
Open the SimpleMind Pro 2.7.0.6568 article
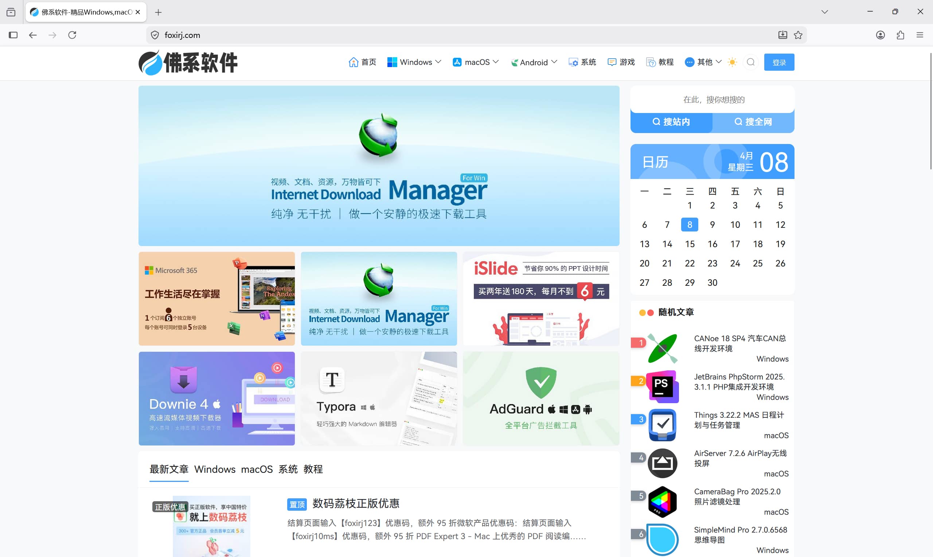741,535
